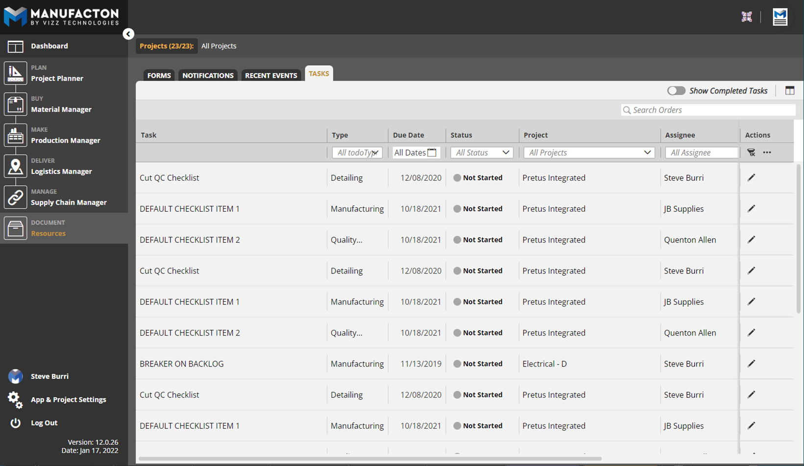The width and height of the screenshot is (804, 466).
Task: Click the horizontal scrollbar below the table
Action: click(x=370, y=459)
